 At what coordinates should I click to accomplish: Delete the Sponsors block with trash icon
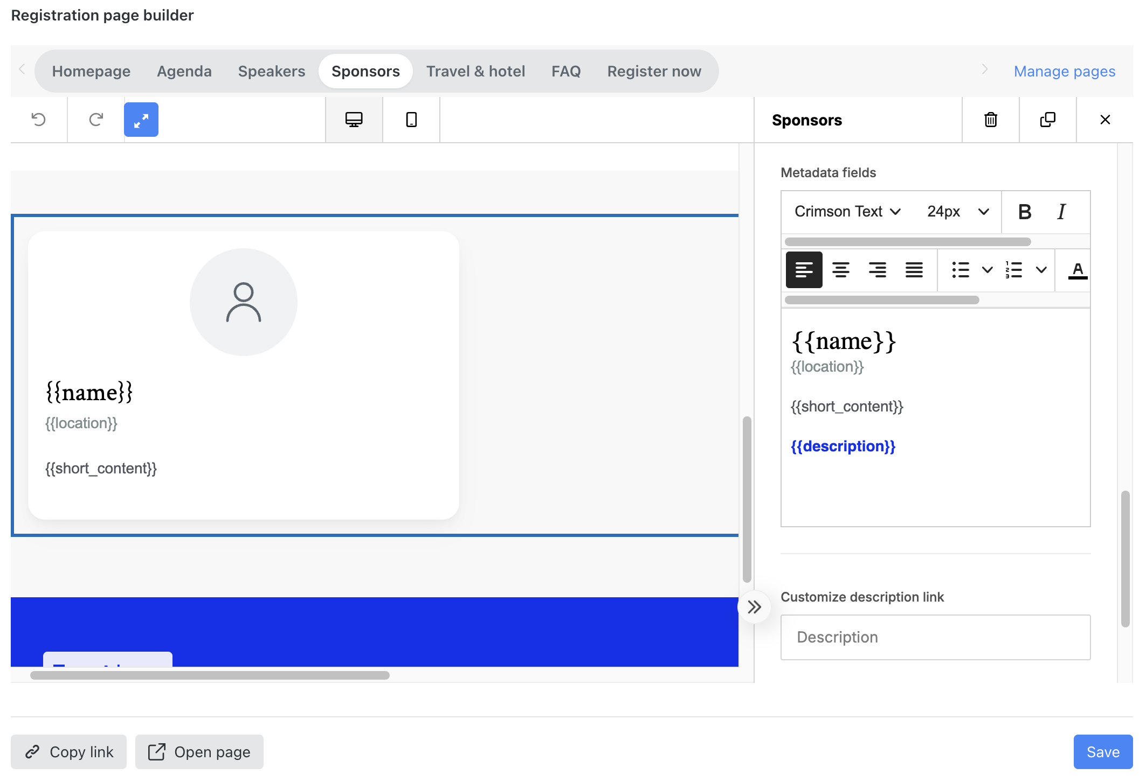click(991, 120)
